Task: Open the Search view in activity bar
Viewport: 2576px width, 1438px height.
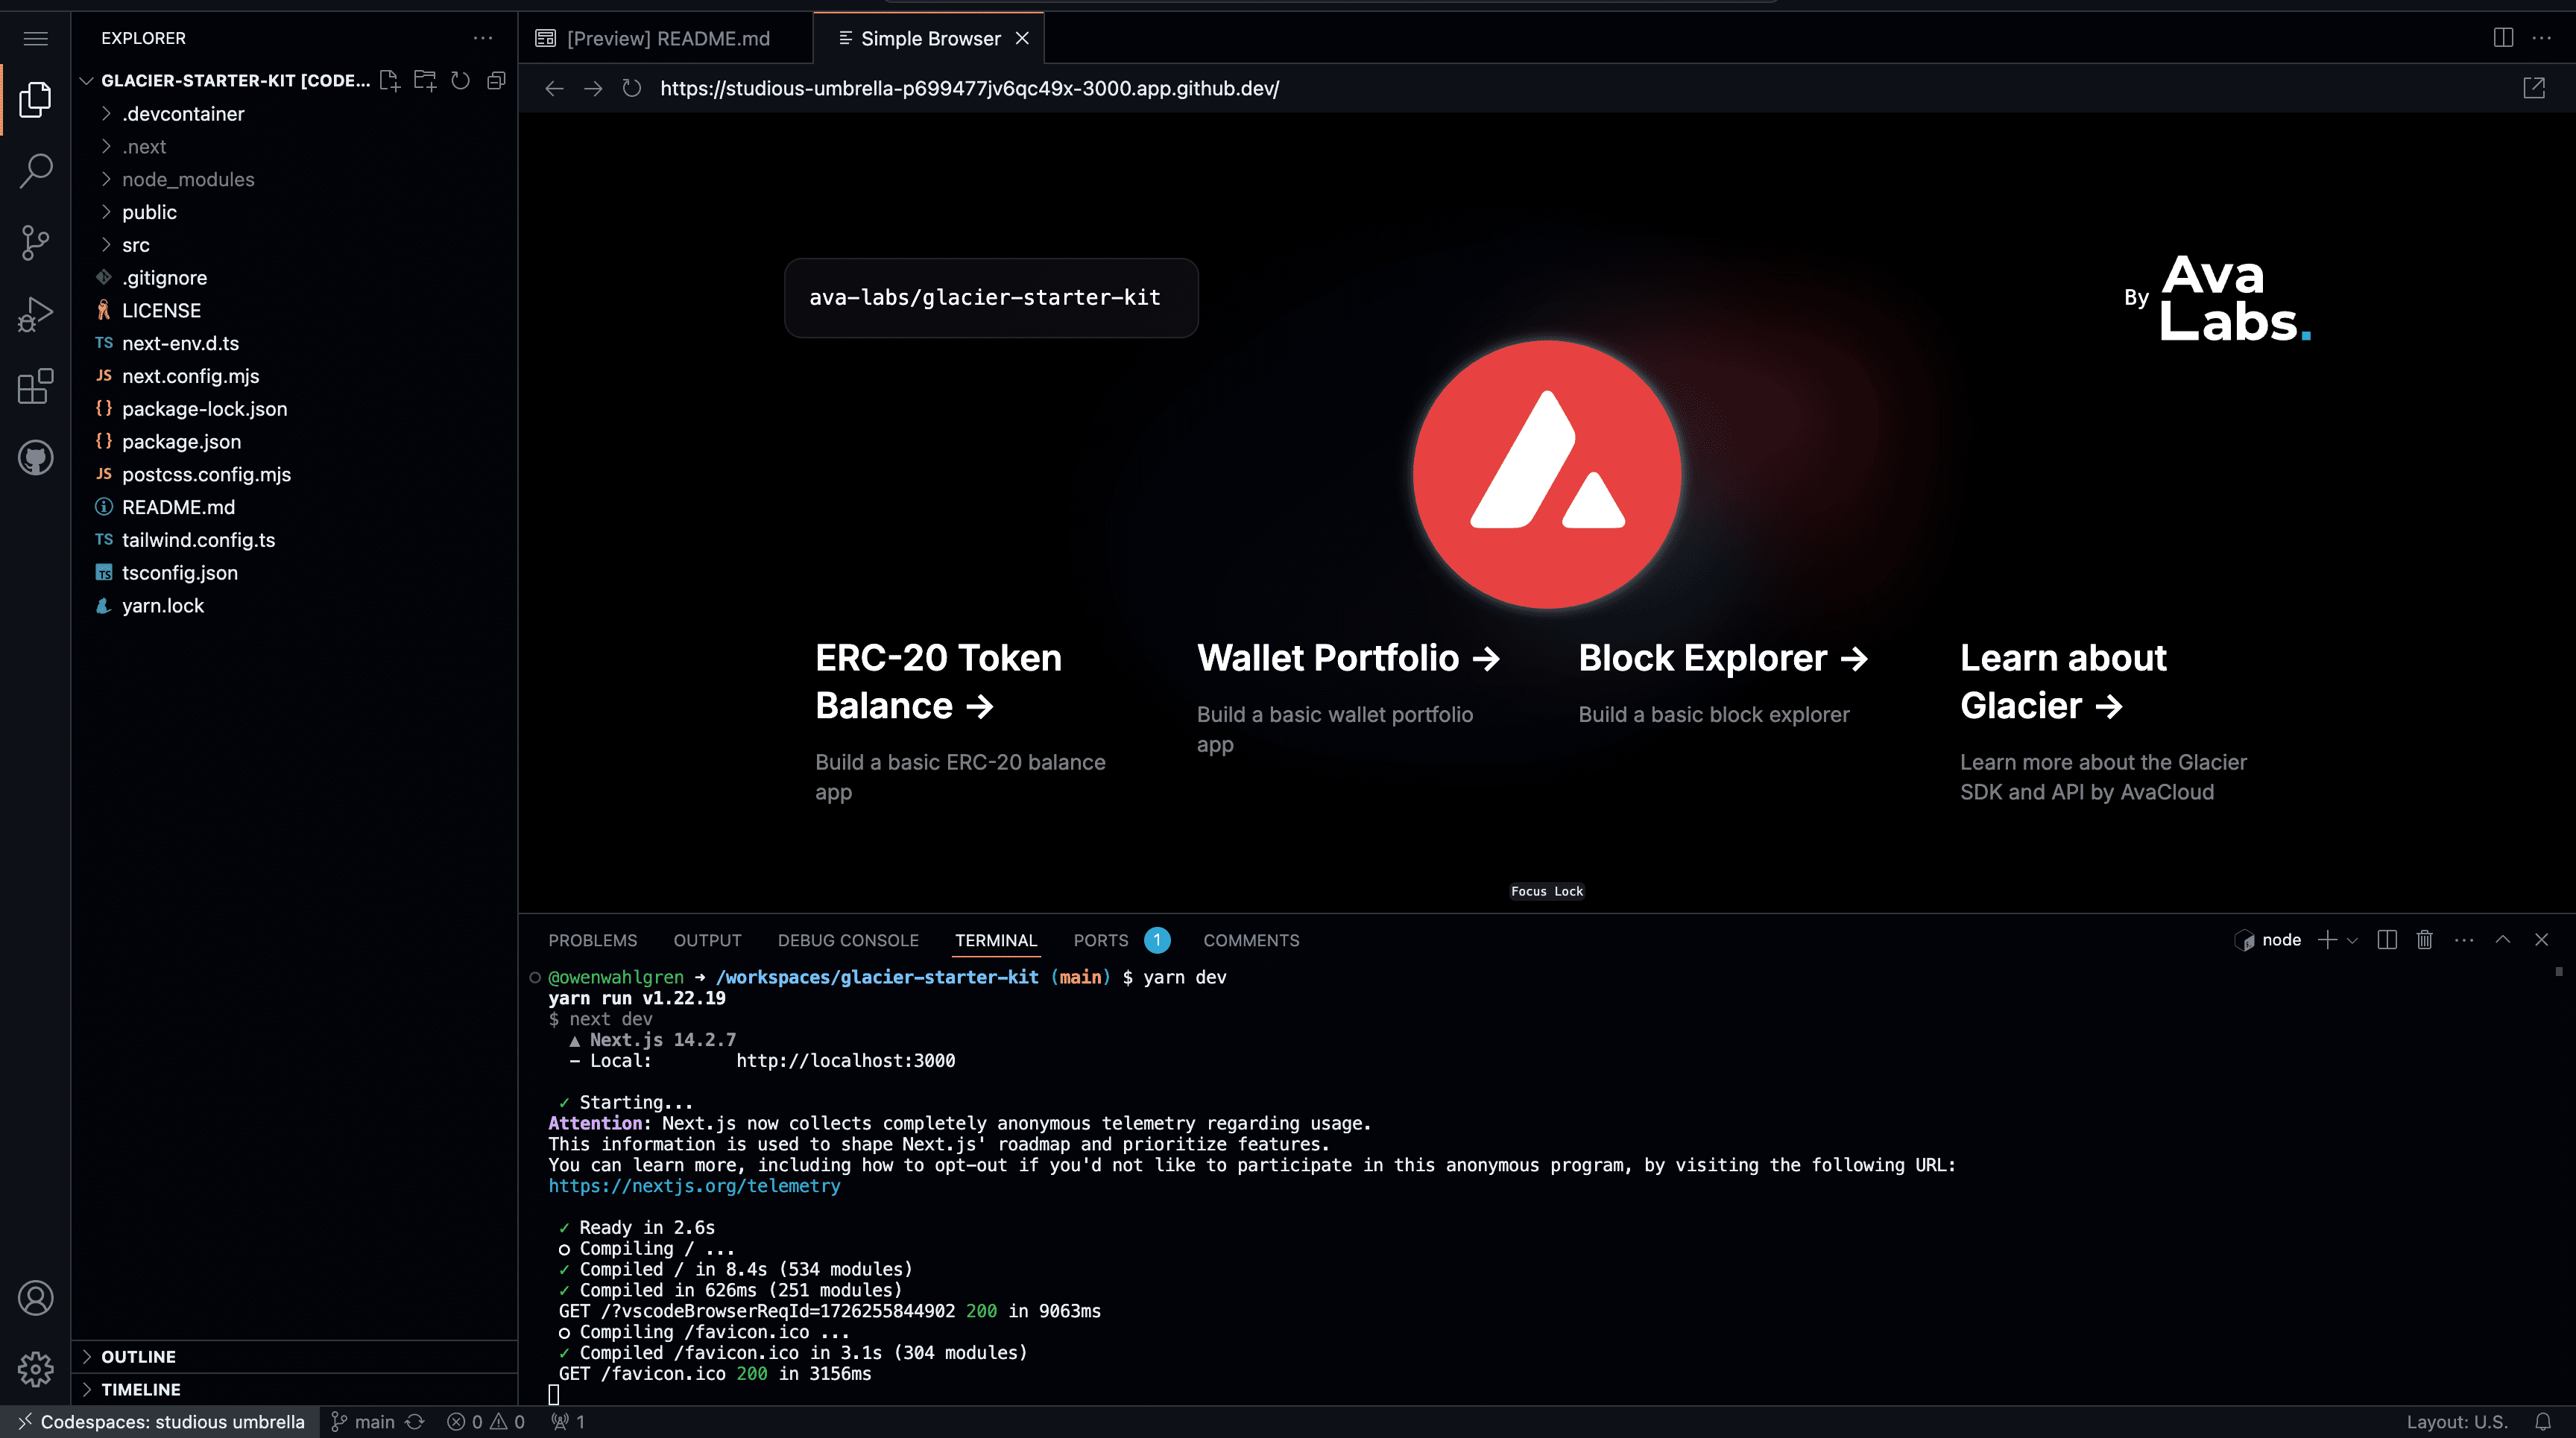Action: [36, 171]
